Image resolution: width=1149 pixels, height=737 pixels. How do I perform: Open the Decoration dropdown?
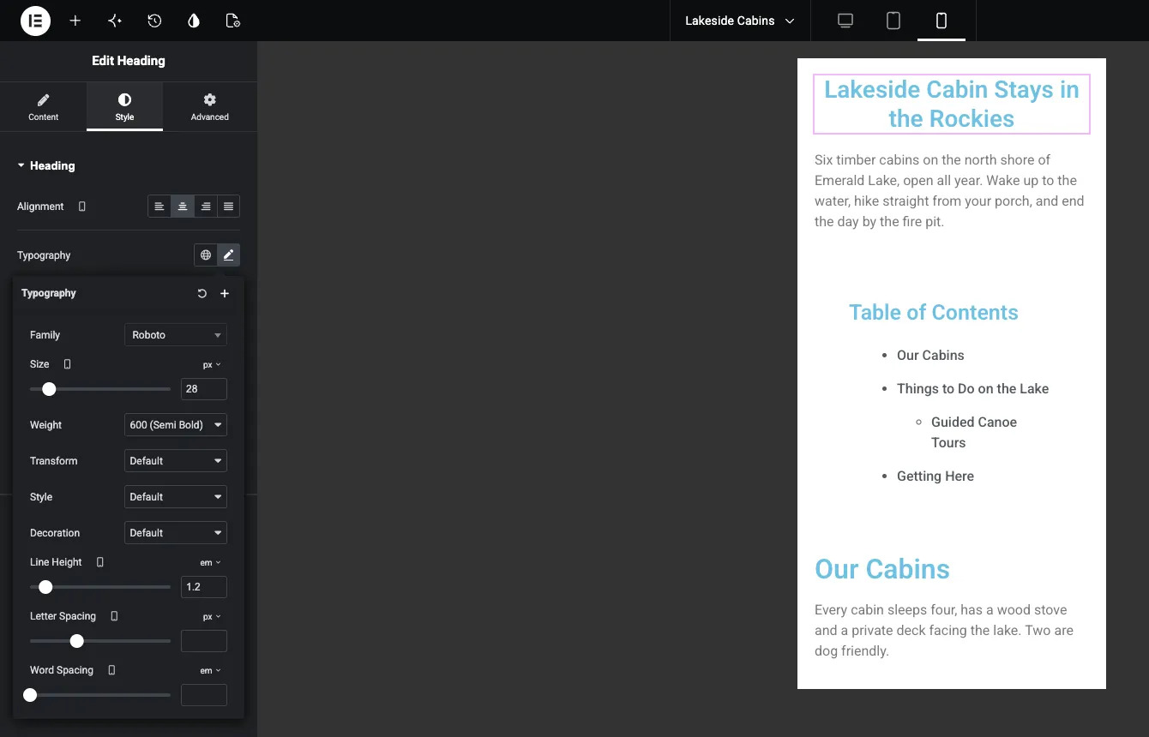pos(176,533)
